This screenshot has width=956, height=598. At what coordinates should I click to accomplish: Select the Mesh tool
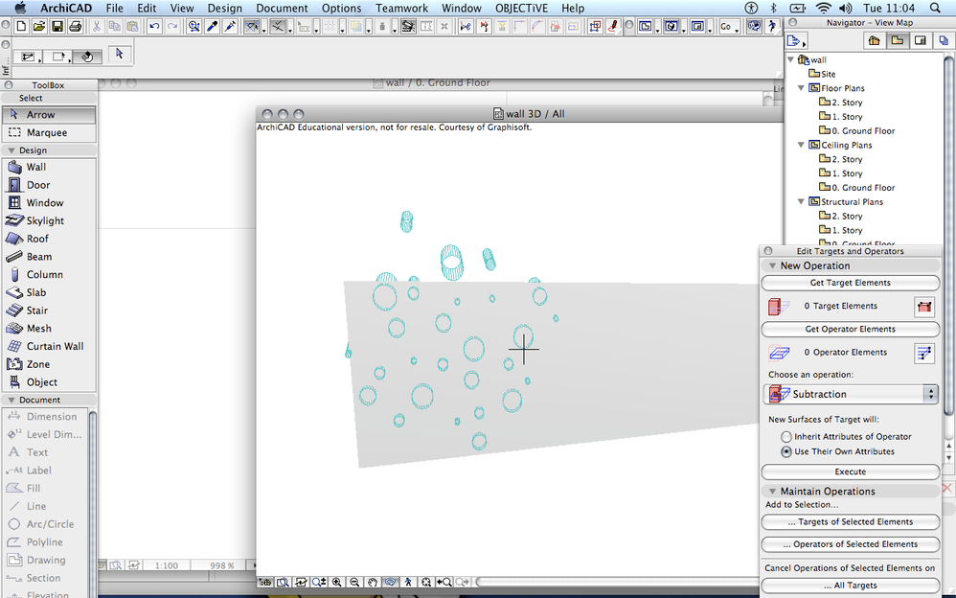[x=49, y=329]
